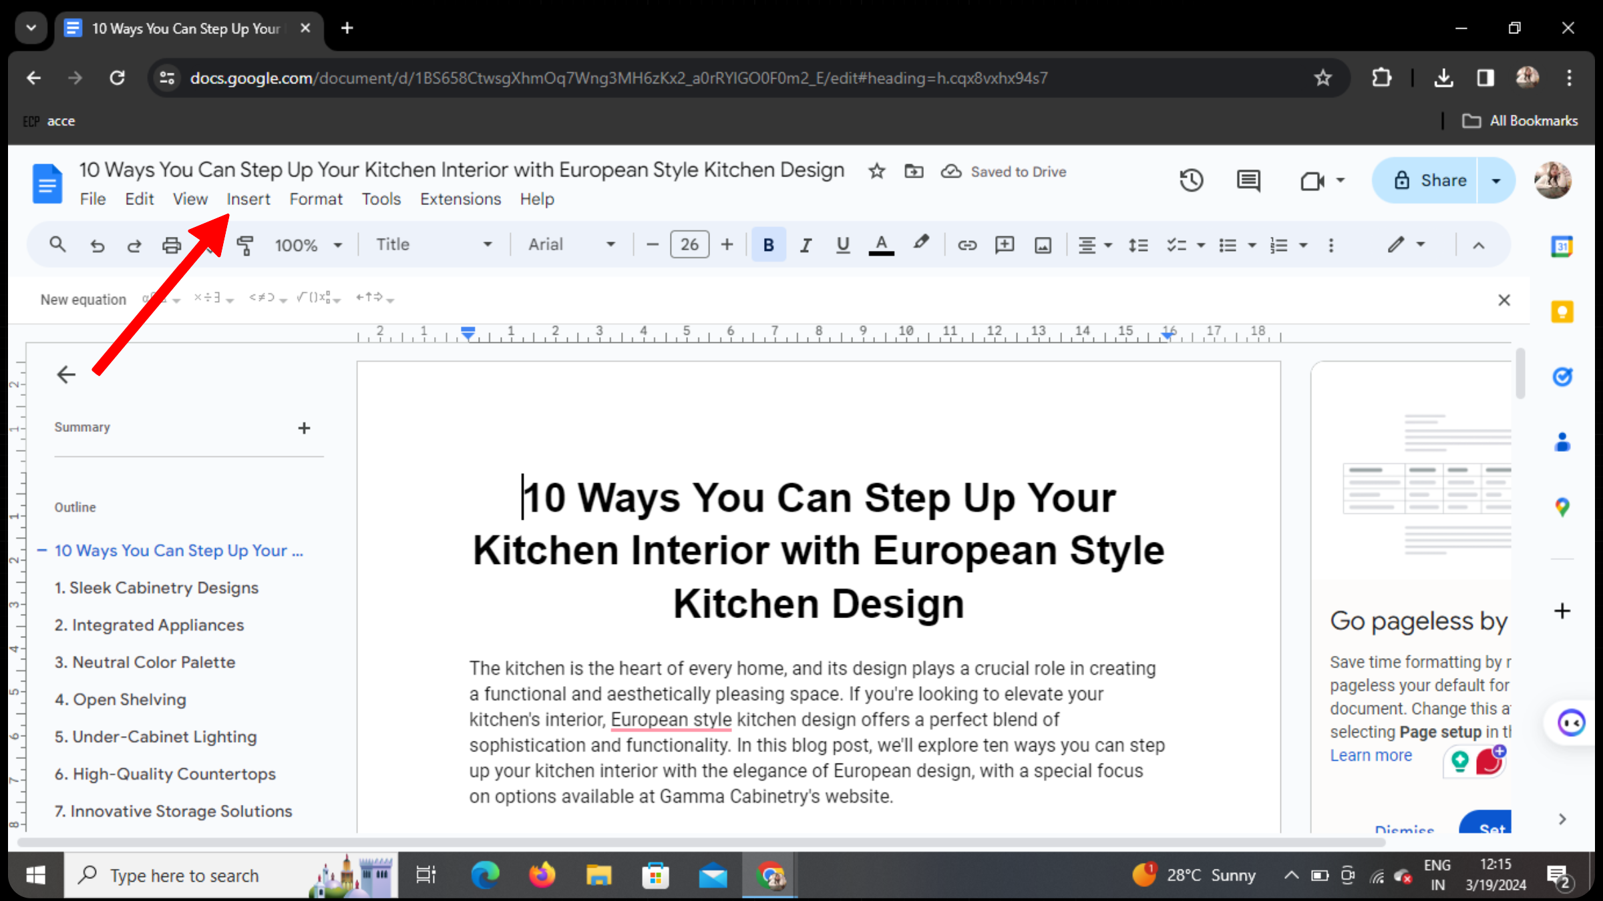Click the print icon in toolbar

(x=172, y=245)
